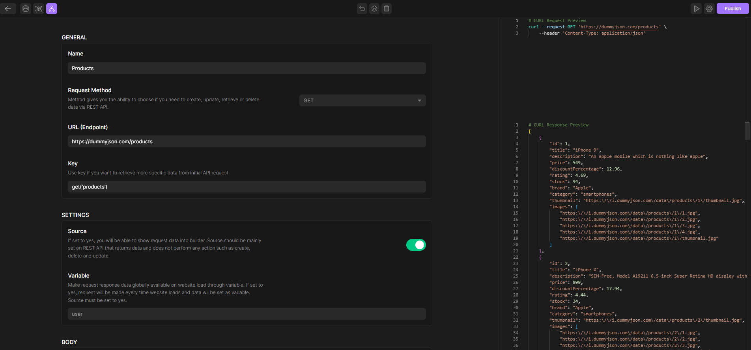Click the products/2/1.jpg image URL line

click(x=630, y=333)
